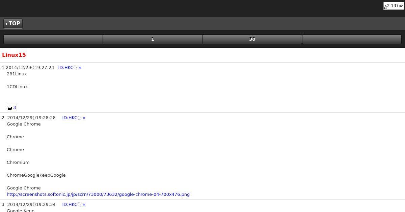The height and width of the screenshot is (212, 405).
Task: Click the '281Linux' text line
Action: coord(17,74)
